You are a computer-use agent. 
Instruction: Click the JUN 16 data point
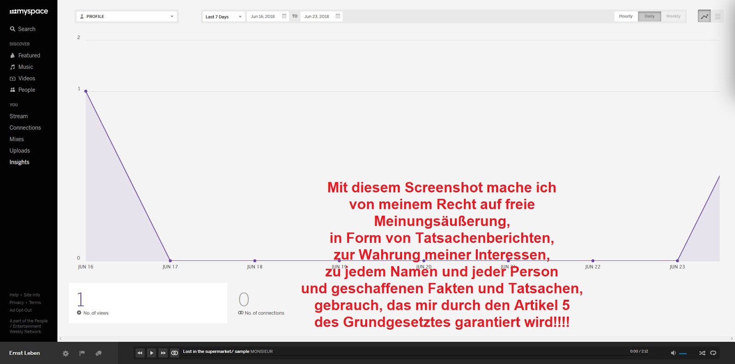click(86, 91)
